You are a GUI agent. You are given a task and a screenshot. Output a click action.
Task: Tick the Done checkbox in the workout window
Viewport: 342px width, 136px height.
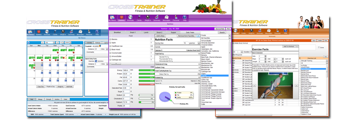click(319, 48)
